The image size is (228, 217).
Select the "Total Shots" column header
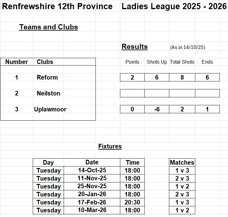pyautogui.click(x=182, y=62)
